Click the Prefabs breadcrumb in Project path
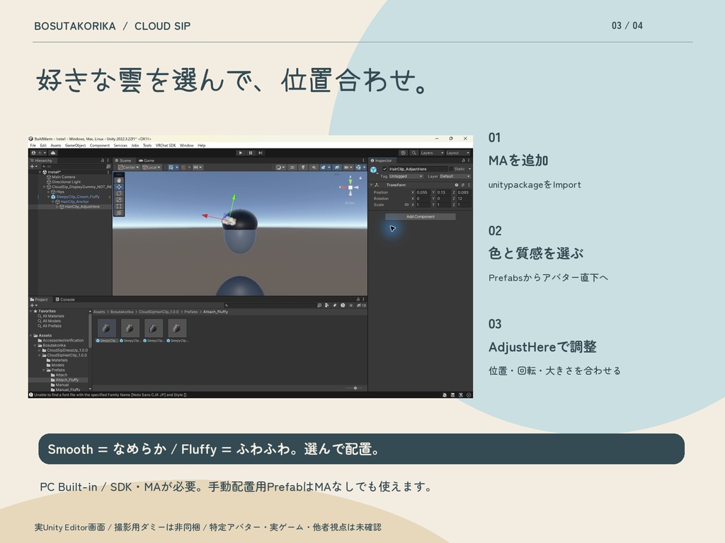The width and height of the screenshot is (725, 543). pyautogui.click(x=190, y=312)
